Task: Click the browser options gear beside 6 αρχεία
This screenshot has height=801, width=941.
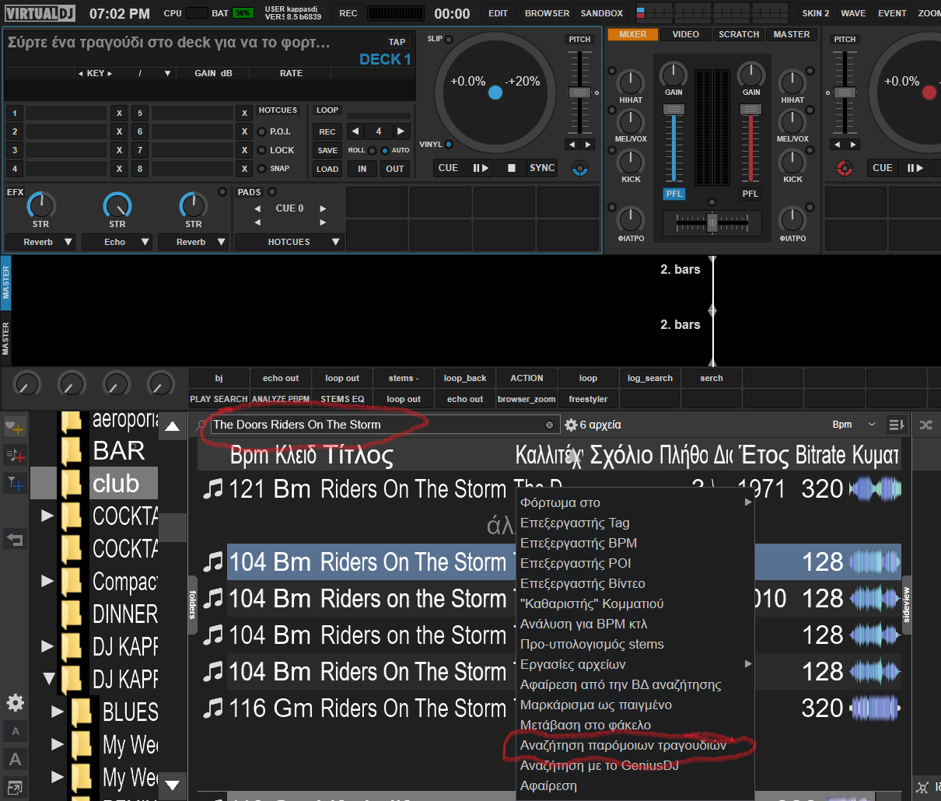Action: 571,425
